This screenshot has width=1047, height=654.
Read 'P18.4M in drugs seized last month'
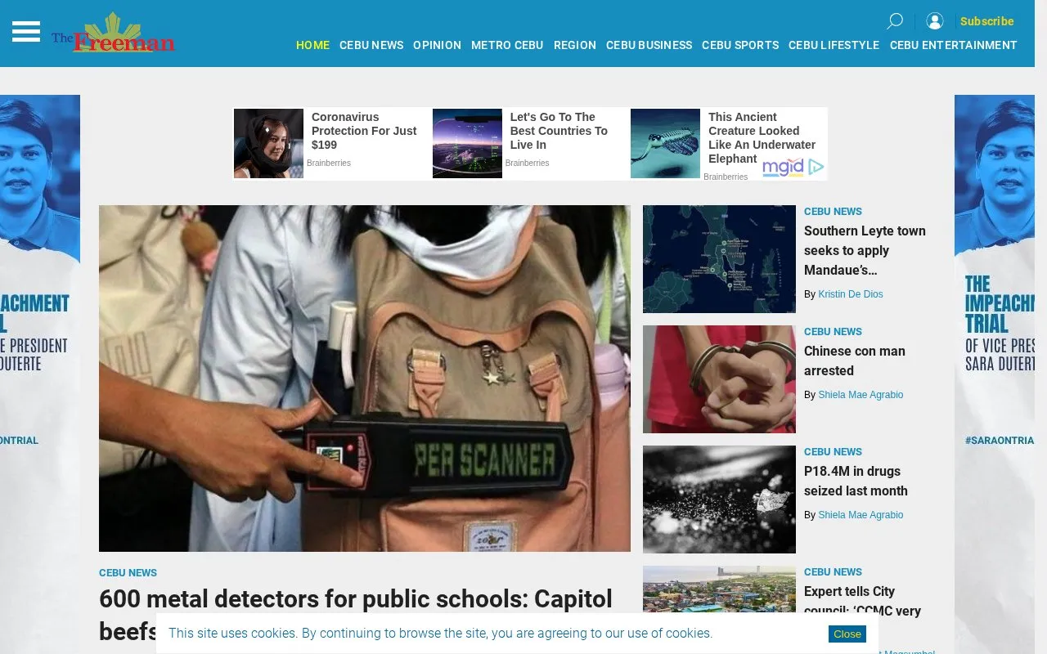[x=856, y=481]
